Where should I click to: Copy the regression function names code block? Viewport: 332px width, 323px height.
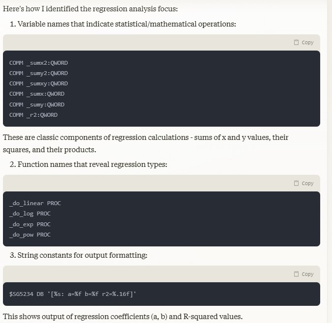point(303,183)
